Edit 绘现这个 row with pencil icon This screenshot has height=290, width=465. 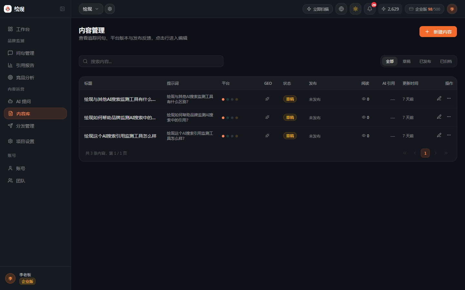(x=439, y=135)
